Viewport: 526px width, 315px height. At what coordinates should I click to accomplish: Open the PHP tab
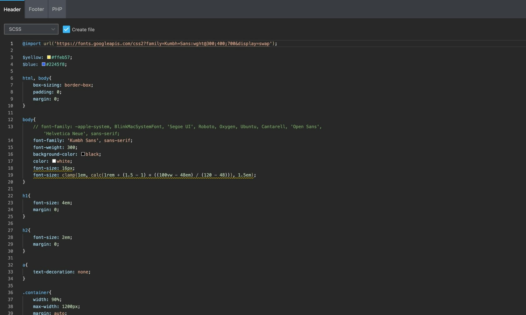click(57, 9)
